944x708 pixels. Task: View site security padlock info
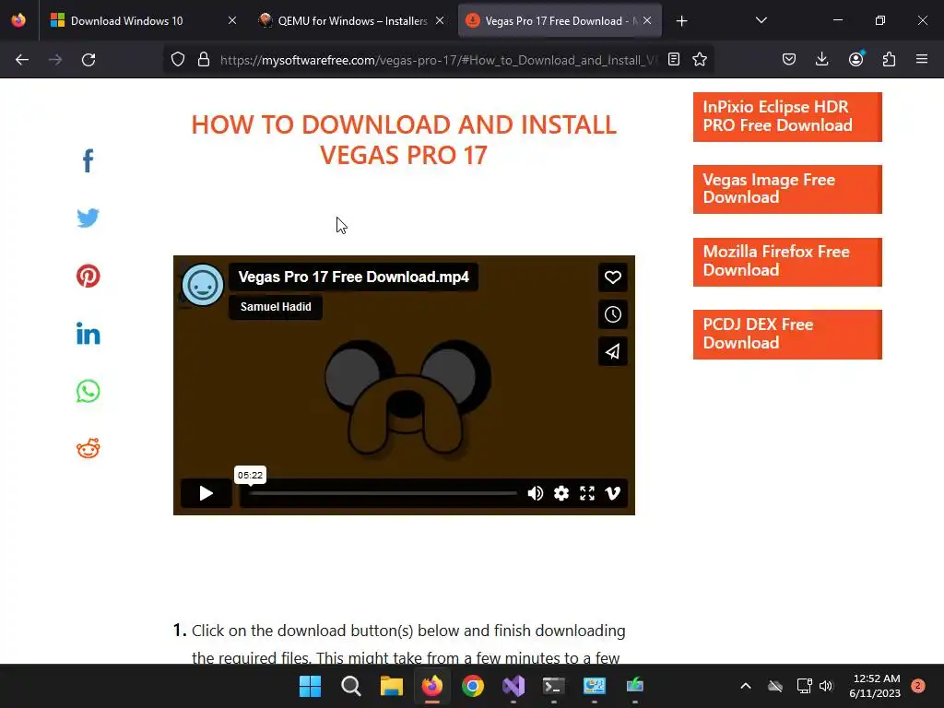tap(204, 60)
